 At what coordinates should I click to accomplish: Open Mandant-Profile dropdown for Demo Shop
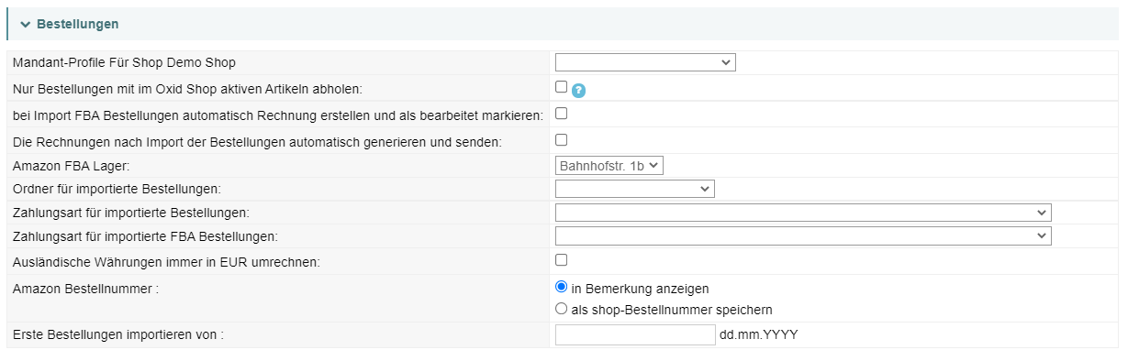point(645,62)
